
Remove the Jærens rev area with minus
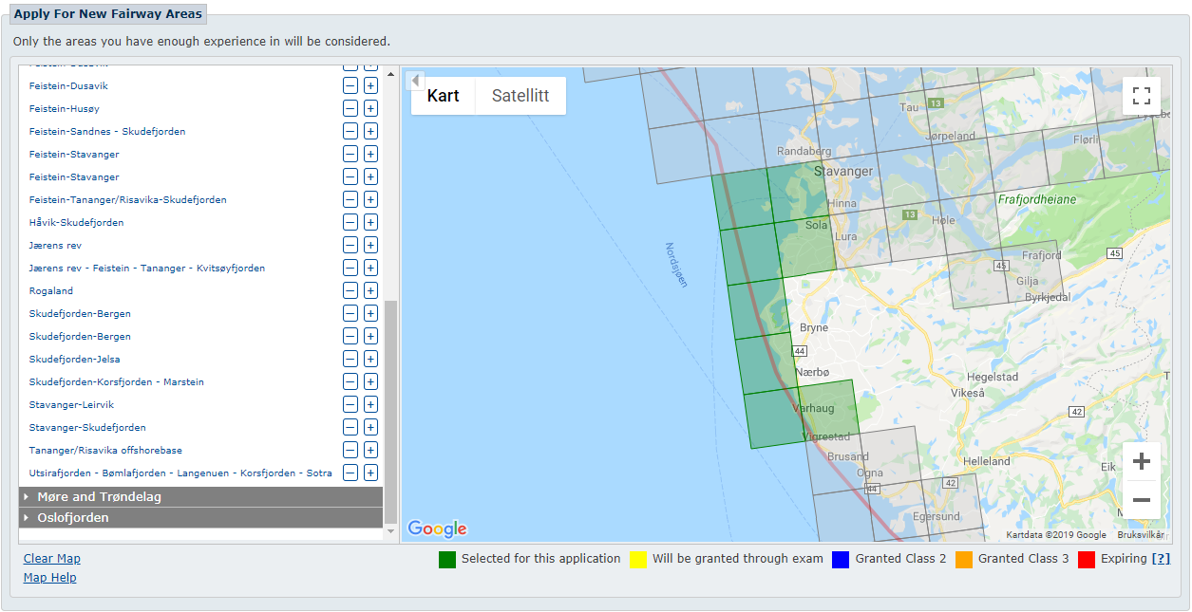pos(350,245)
